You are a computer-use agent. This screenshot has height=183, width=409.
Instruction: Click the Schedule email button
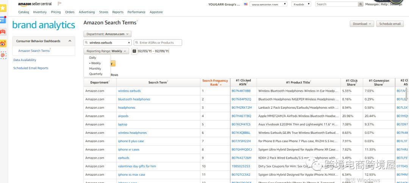390,24
